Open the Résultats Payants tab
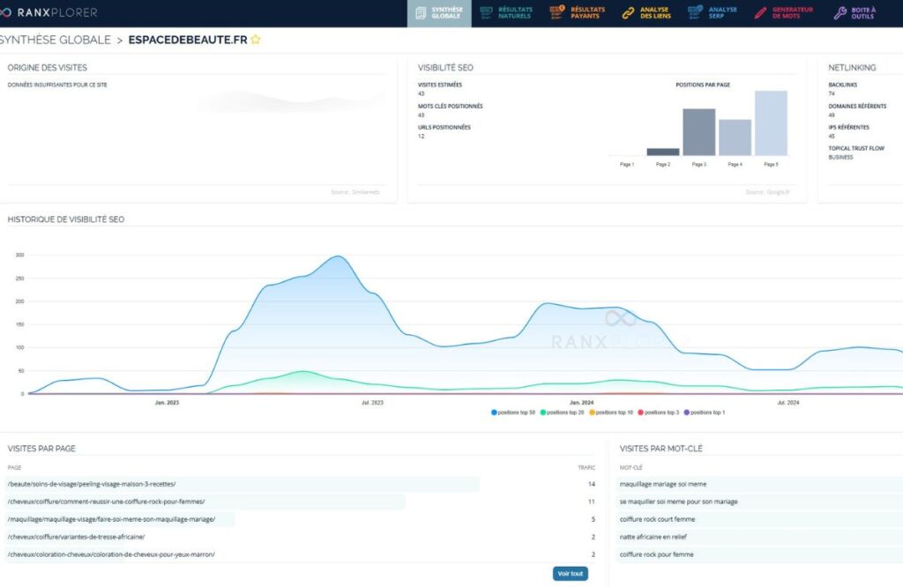Image resolution: width=903 pixels, height=587 pixels. 578,13
